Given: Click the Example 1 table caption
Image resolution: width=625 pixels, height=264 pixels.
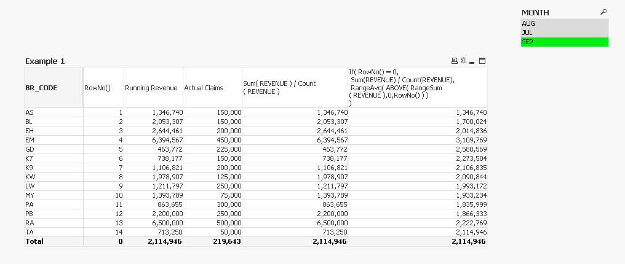Looking at the screenshot, I should [x=45, y=61].
